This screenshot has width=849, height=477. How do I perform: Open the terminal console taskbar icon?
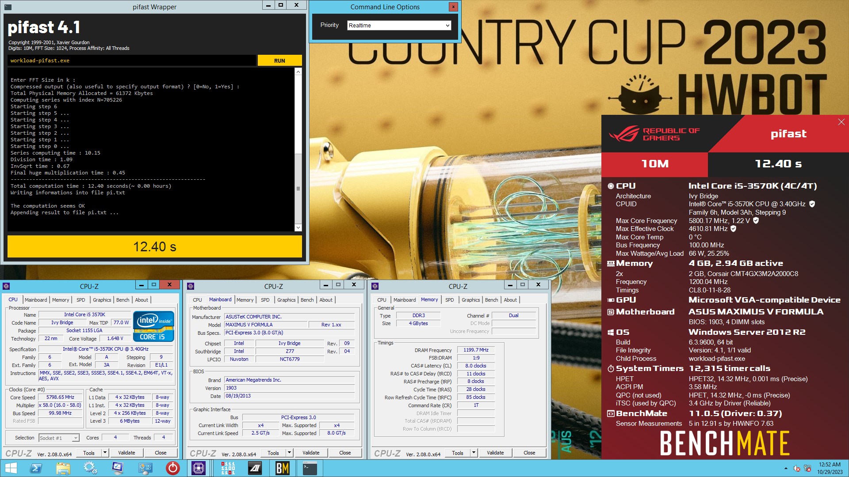tap(310, 468)
